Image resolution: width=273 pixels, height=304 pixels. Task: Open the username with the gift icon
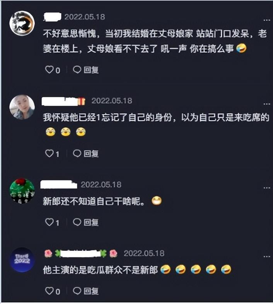tap(63, 101)
